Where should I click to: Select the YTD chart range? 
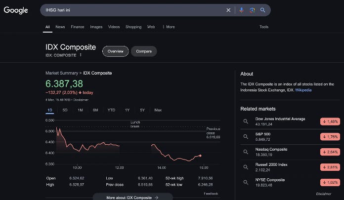(111, 110)
